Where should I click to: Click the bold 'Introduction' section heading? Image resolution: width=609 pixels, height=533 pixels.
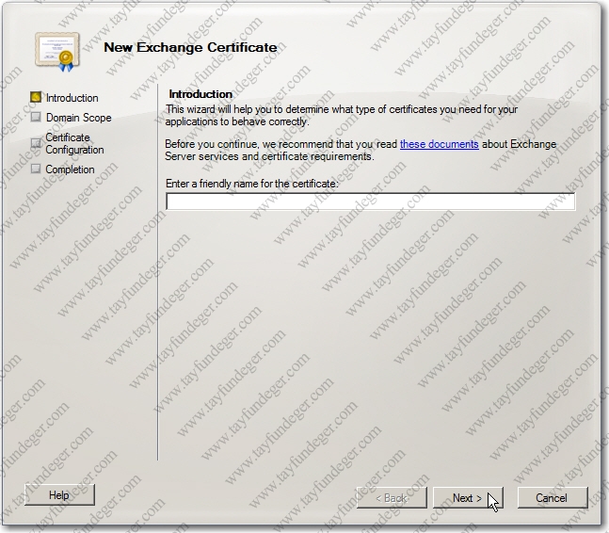[x=200, y=94]
